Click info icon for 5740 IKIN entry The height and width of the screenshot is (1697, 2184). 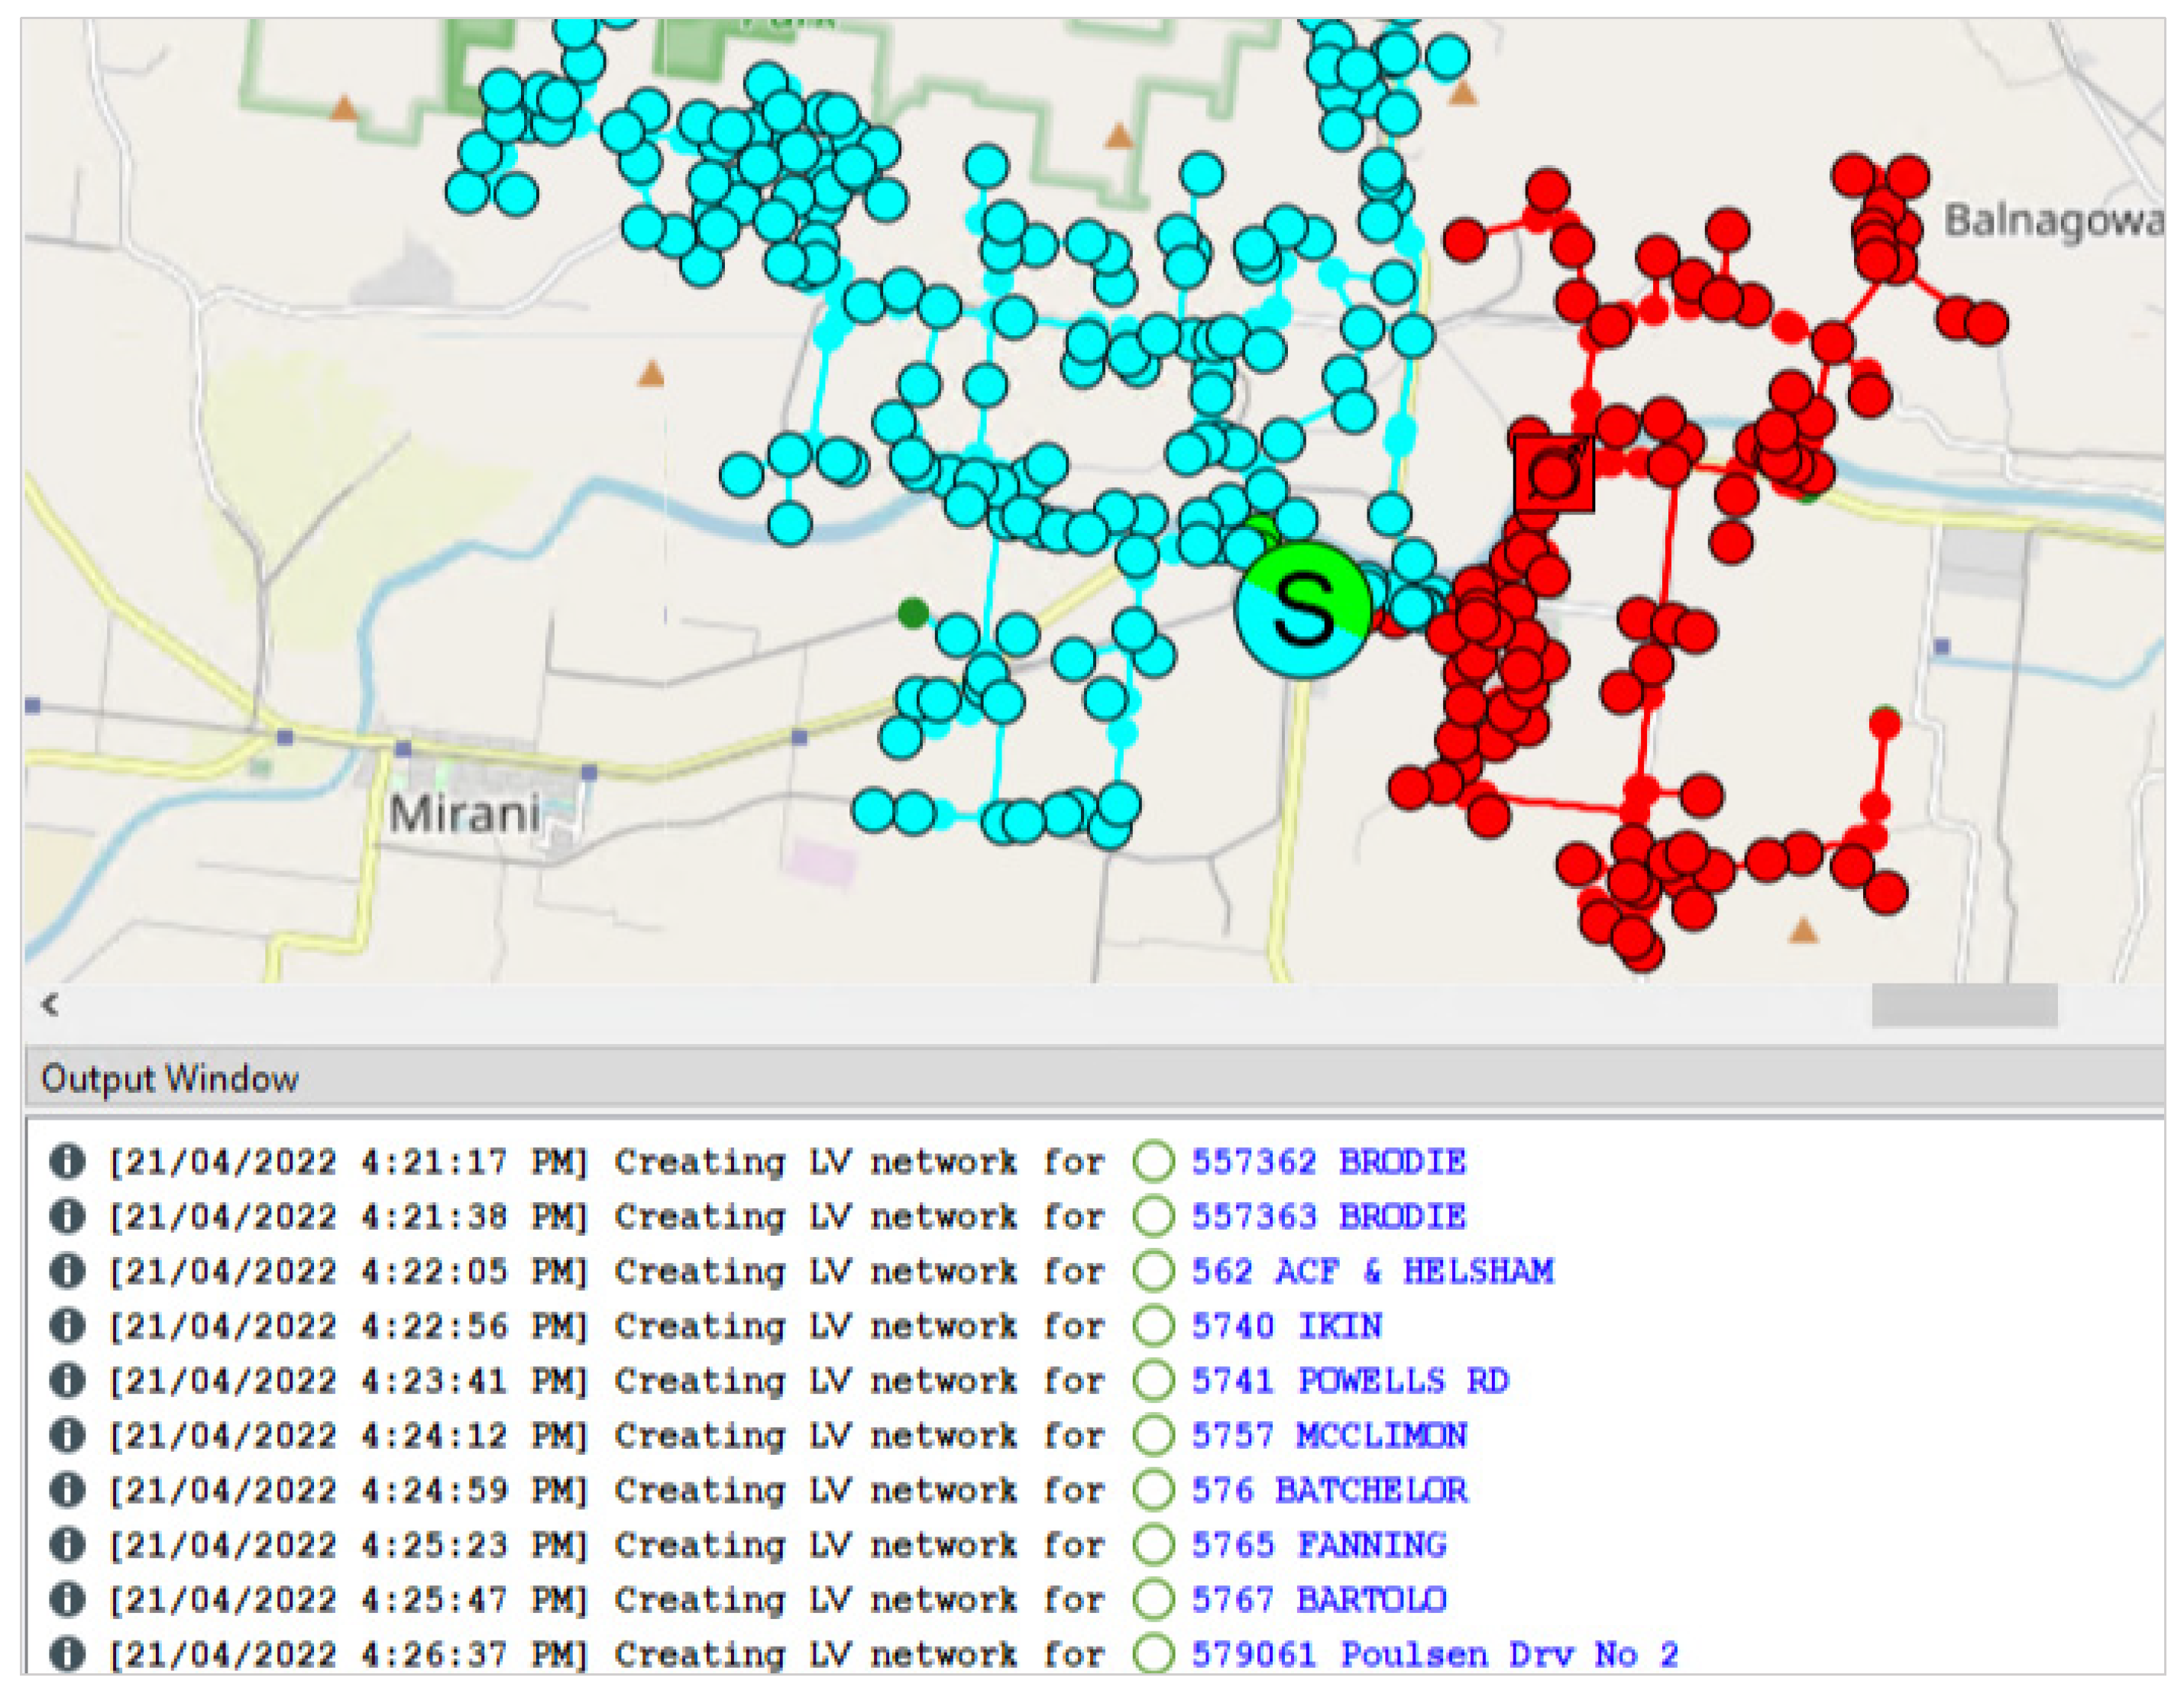click(x=66, y=1325)
